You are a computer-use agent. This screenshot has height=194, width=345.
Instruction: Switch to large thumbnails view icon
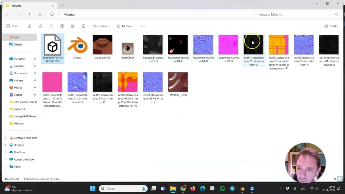click(x=340, y=179)
